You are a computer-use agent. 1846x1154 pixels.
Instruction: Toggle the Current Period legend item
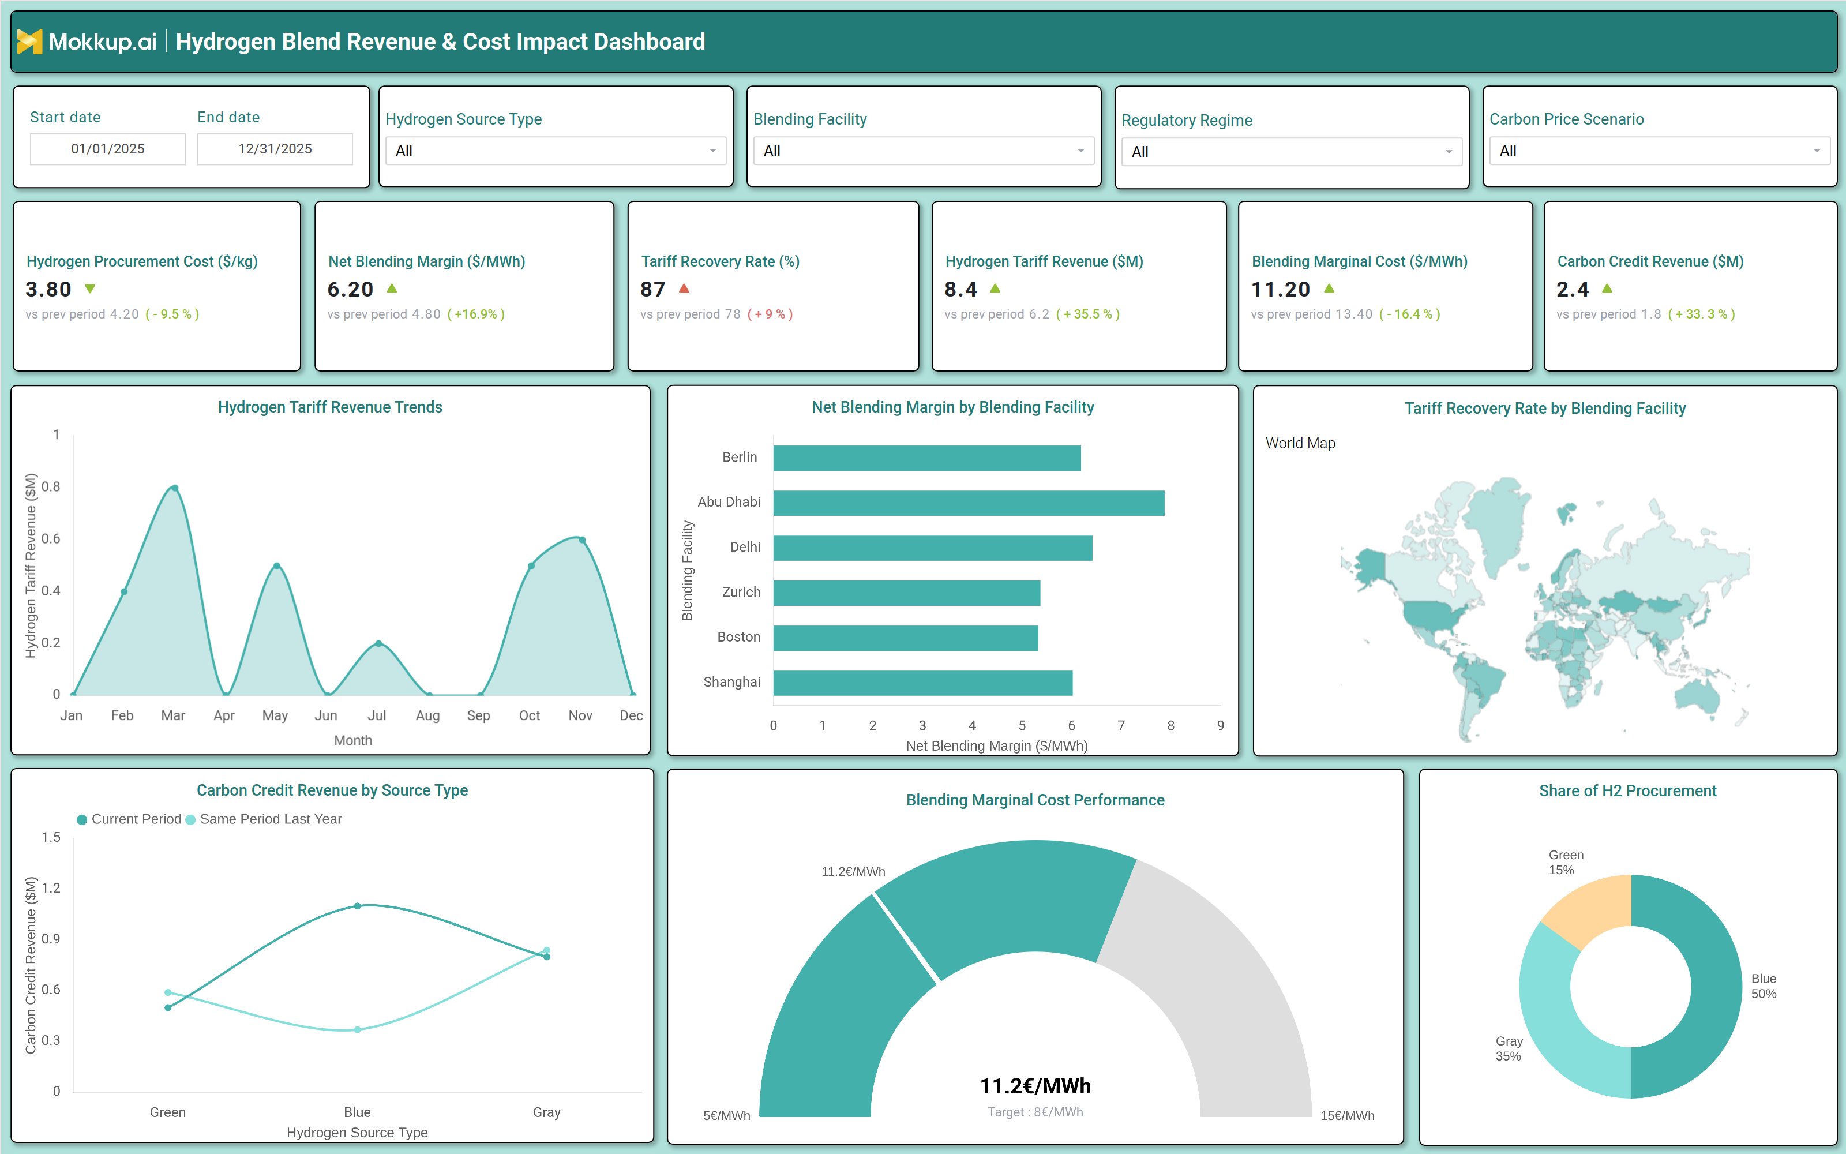(x=129, y=819)
